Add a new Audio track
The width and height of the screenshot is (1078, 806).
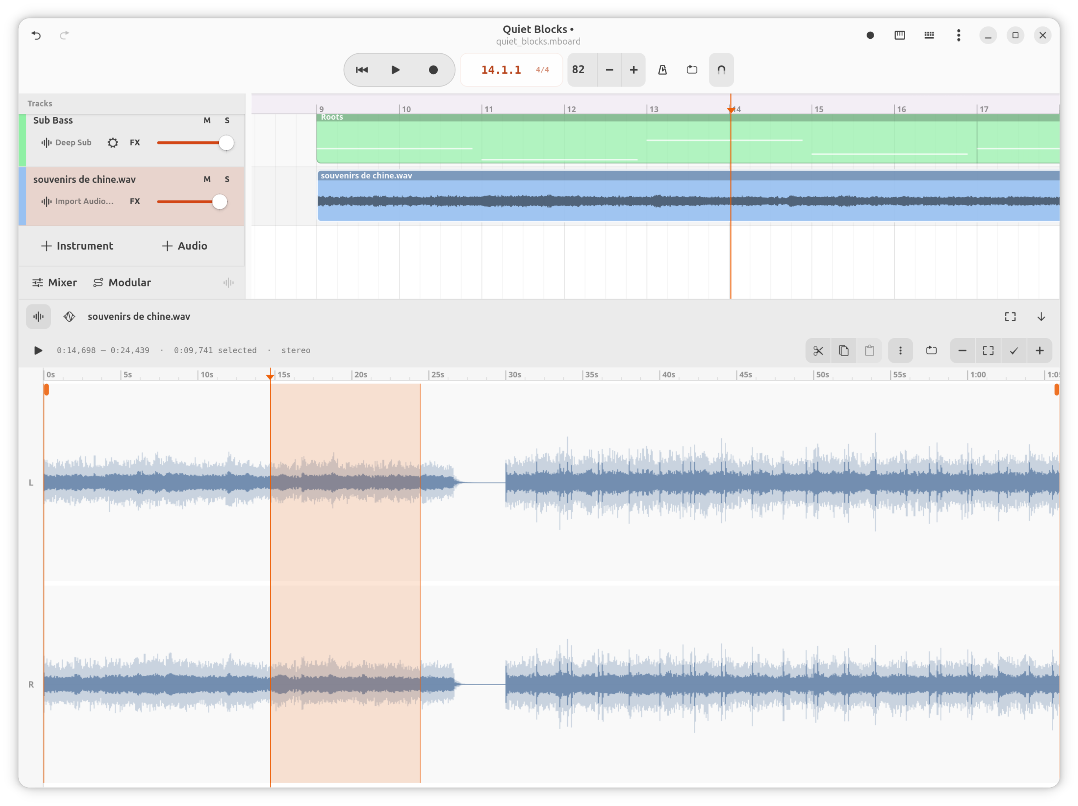[184, 246]
